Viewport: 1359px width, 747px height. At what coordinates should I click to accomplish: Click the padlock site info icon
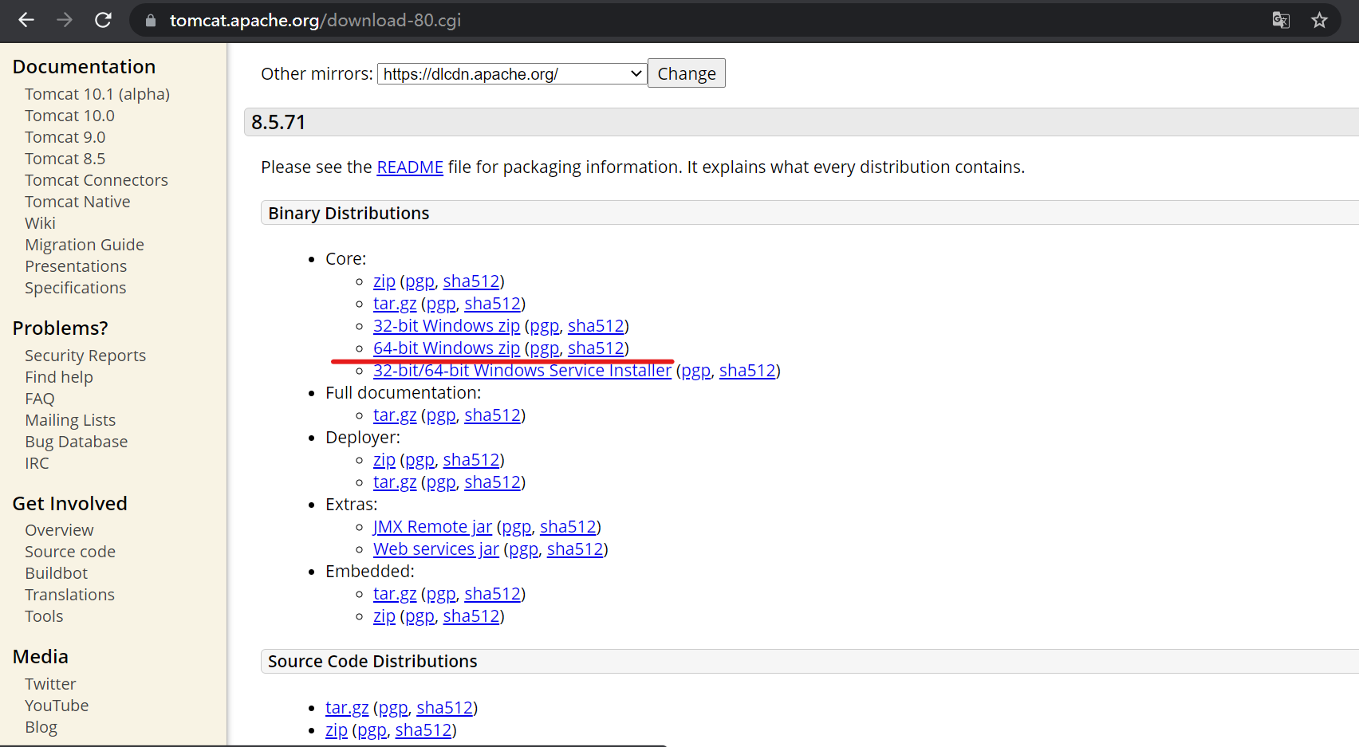click(150, 21)
